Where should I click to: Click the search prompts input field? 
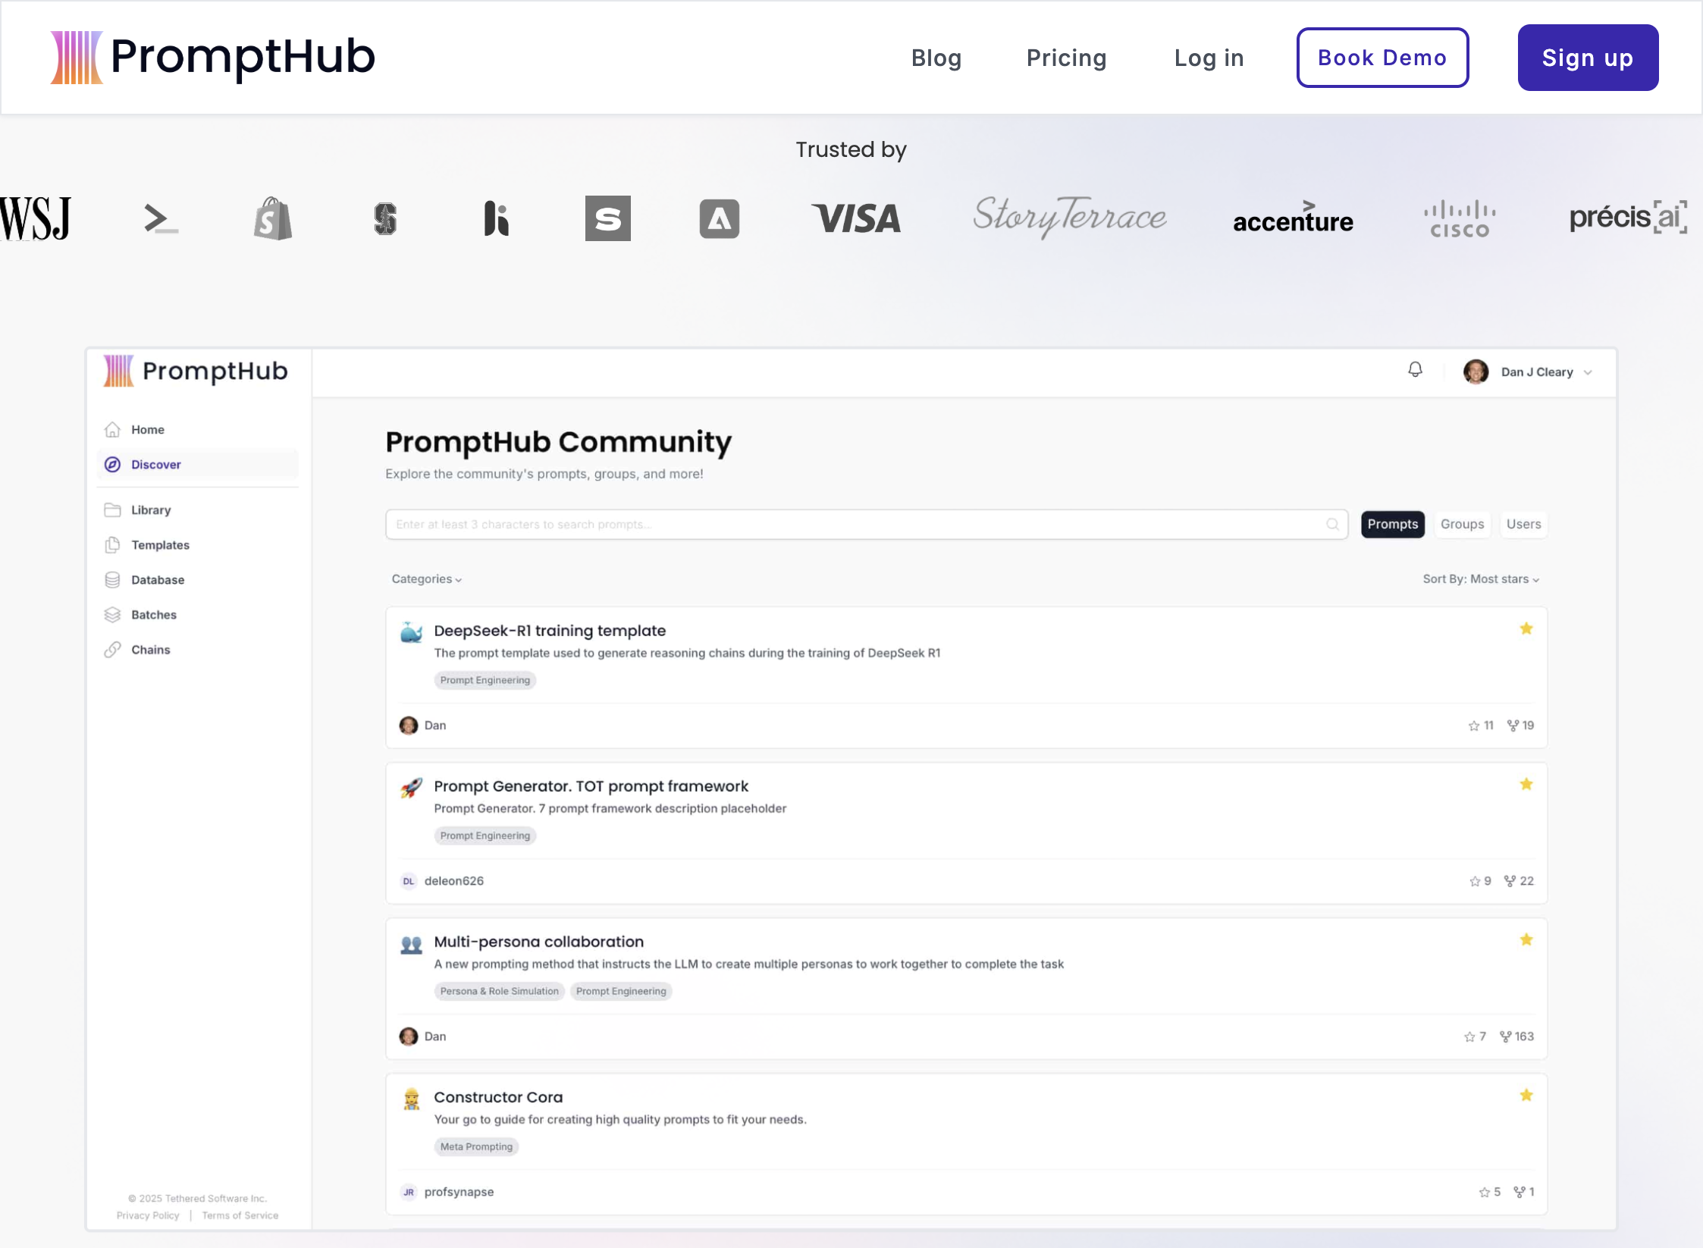click(866, 525)
